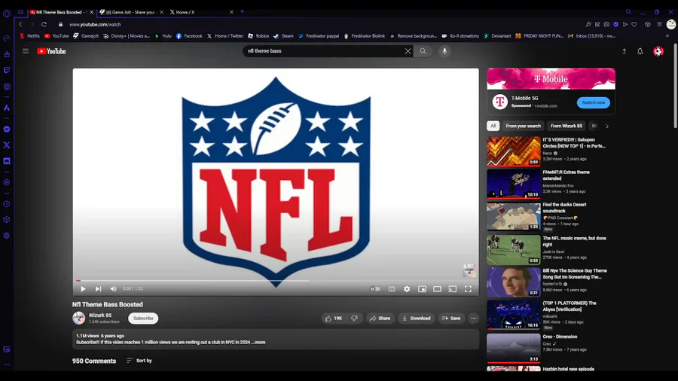Image resolution: width=678 pixels, height=381 pixels.
Task: Enter full screen mode
Action: (x=468, y=288)
